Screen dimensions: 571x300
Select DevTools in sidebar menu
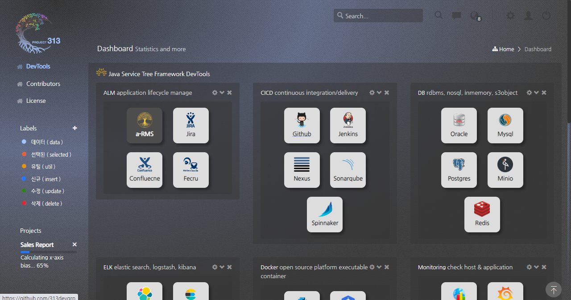pos(38,66)
